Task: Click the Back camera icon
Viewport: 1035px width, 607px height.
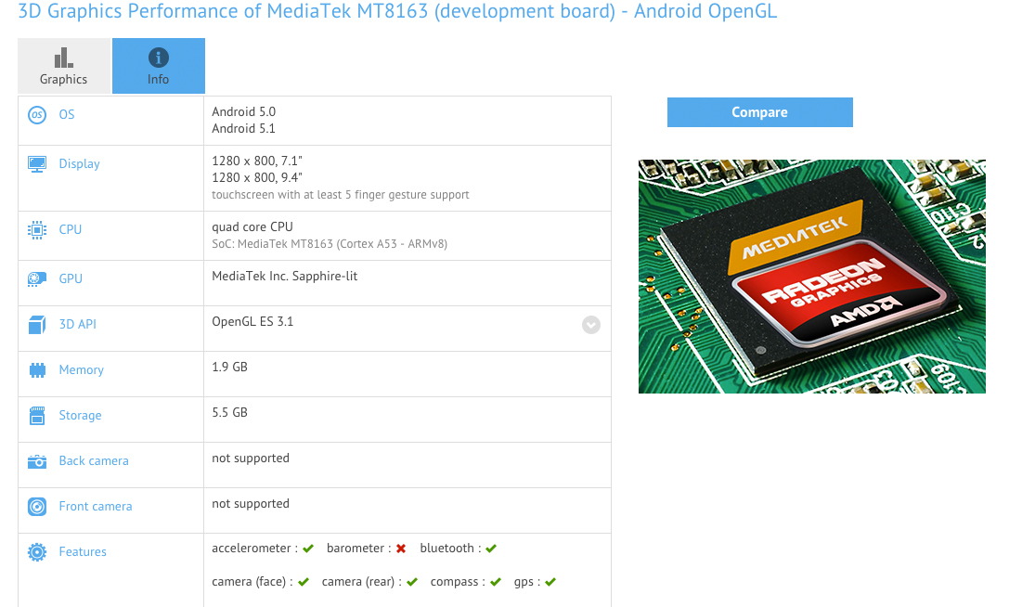Action: pos(37,461)
